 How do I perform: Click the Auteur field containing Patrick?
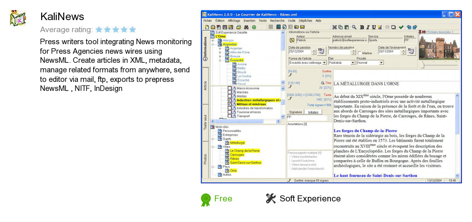[x=313, y=40]
